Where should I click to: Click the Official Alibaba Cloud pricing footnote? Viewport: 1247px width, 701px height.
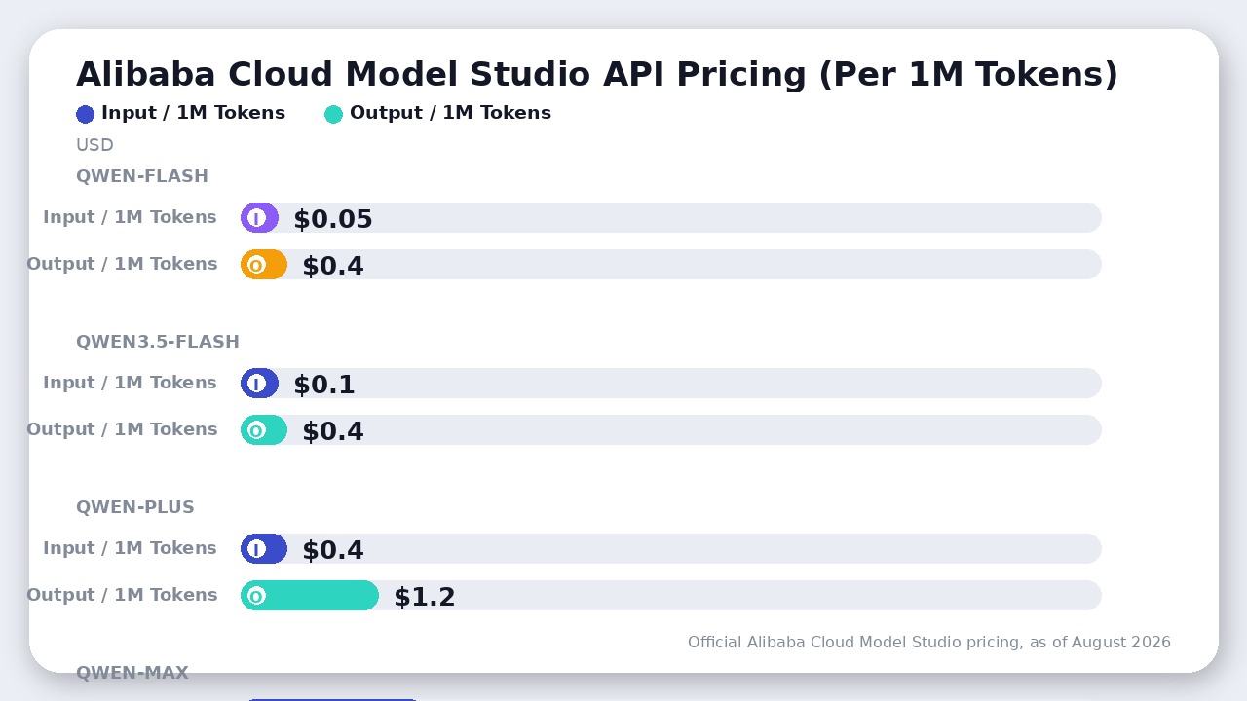929,643
